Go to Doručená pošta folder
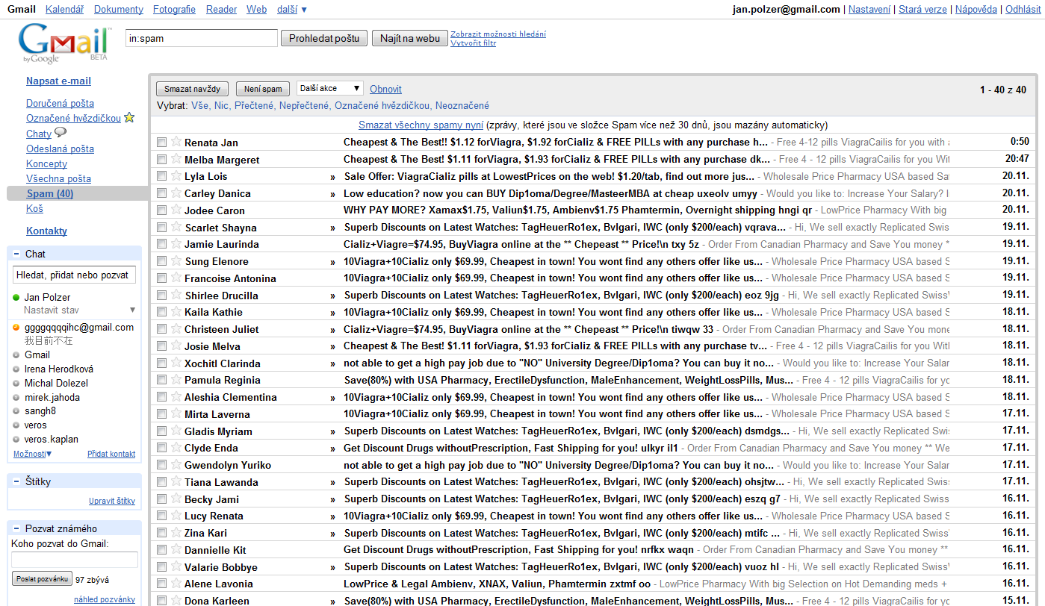Viewport: 1045px width, 606px height. (60, 103)
